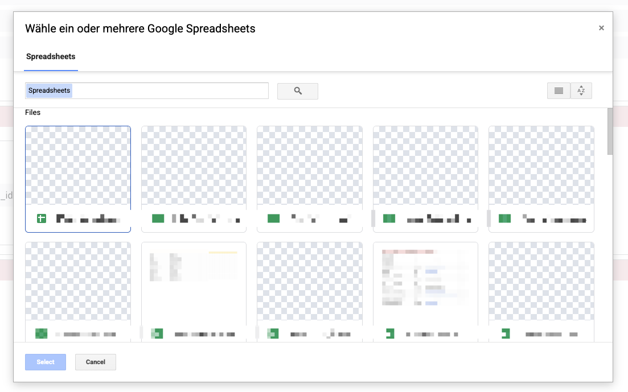The image size is (628, 392).
Task: Pick the fourth file in the top row
Action: (425, 166)
